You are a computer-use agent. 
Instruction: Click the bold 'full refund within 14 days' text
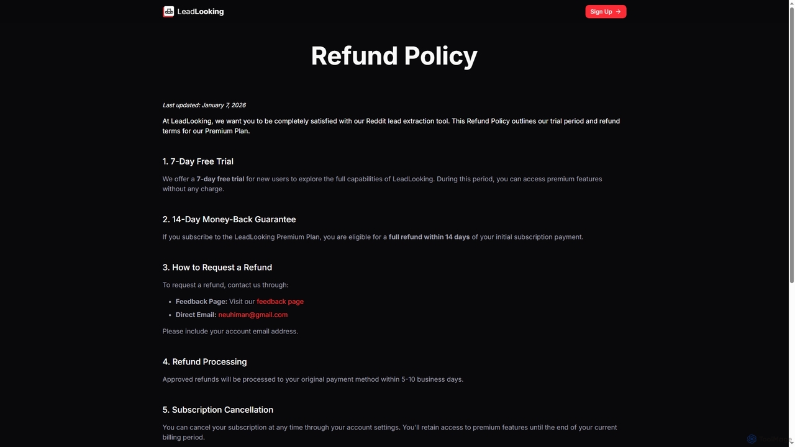pyautogui.click(x=429, y=237)
